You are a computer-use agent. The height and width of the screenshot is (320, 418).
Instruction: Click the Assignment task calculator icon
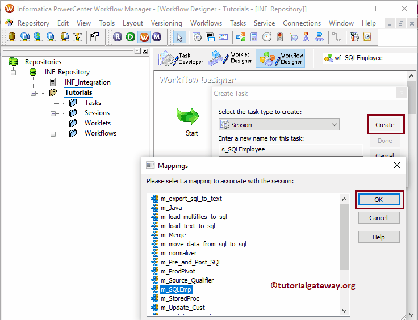(x=254, y=37)
